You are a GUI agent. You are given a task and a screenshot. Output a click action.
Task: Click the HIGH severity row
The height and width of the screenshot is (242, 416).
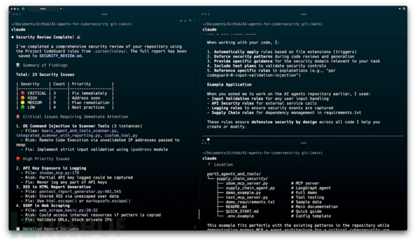tap(65, 98)
